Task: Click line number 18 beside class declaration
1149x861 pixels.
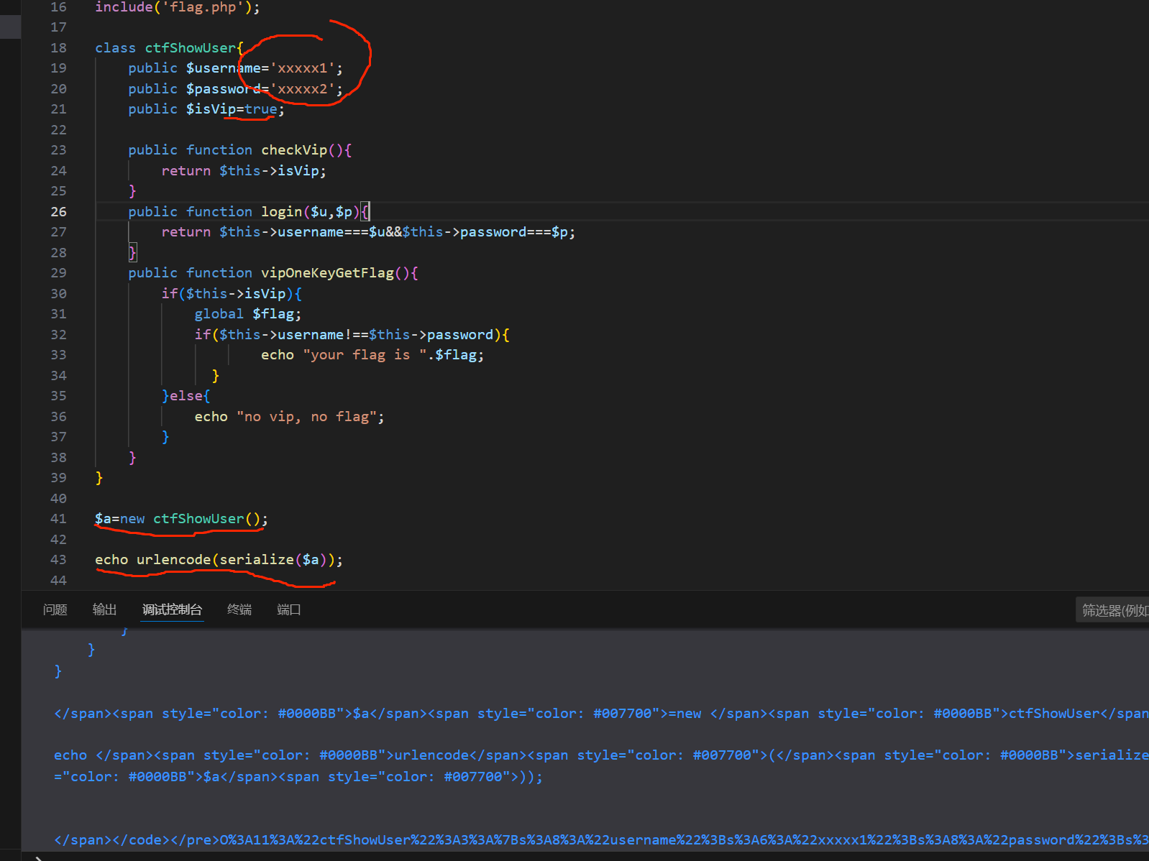Action: pos(58,48)
